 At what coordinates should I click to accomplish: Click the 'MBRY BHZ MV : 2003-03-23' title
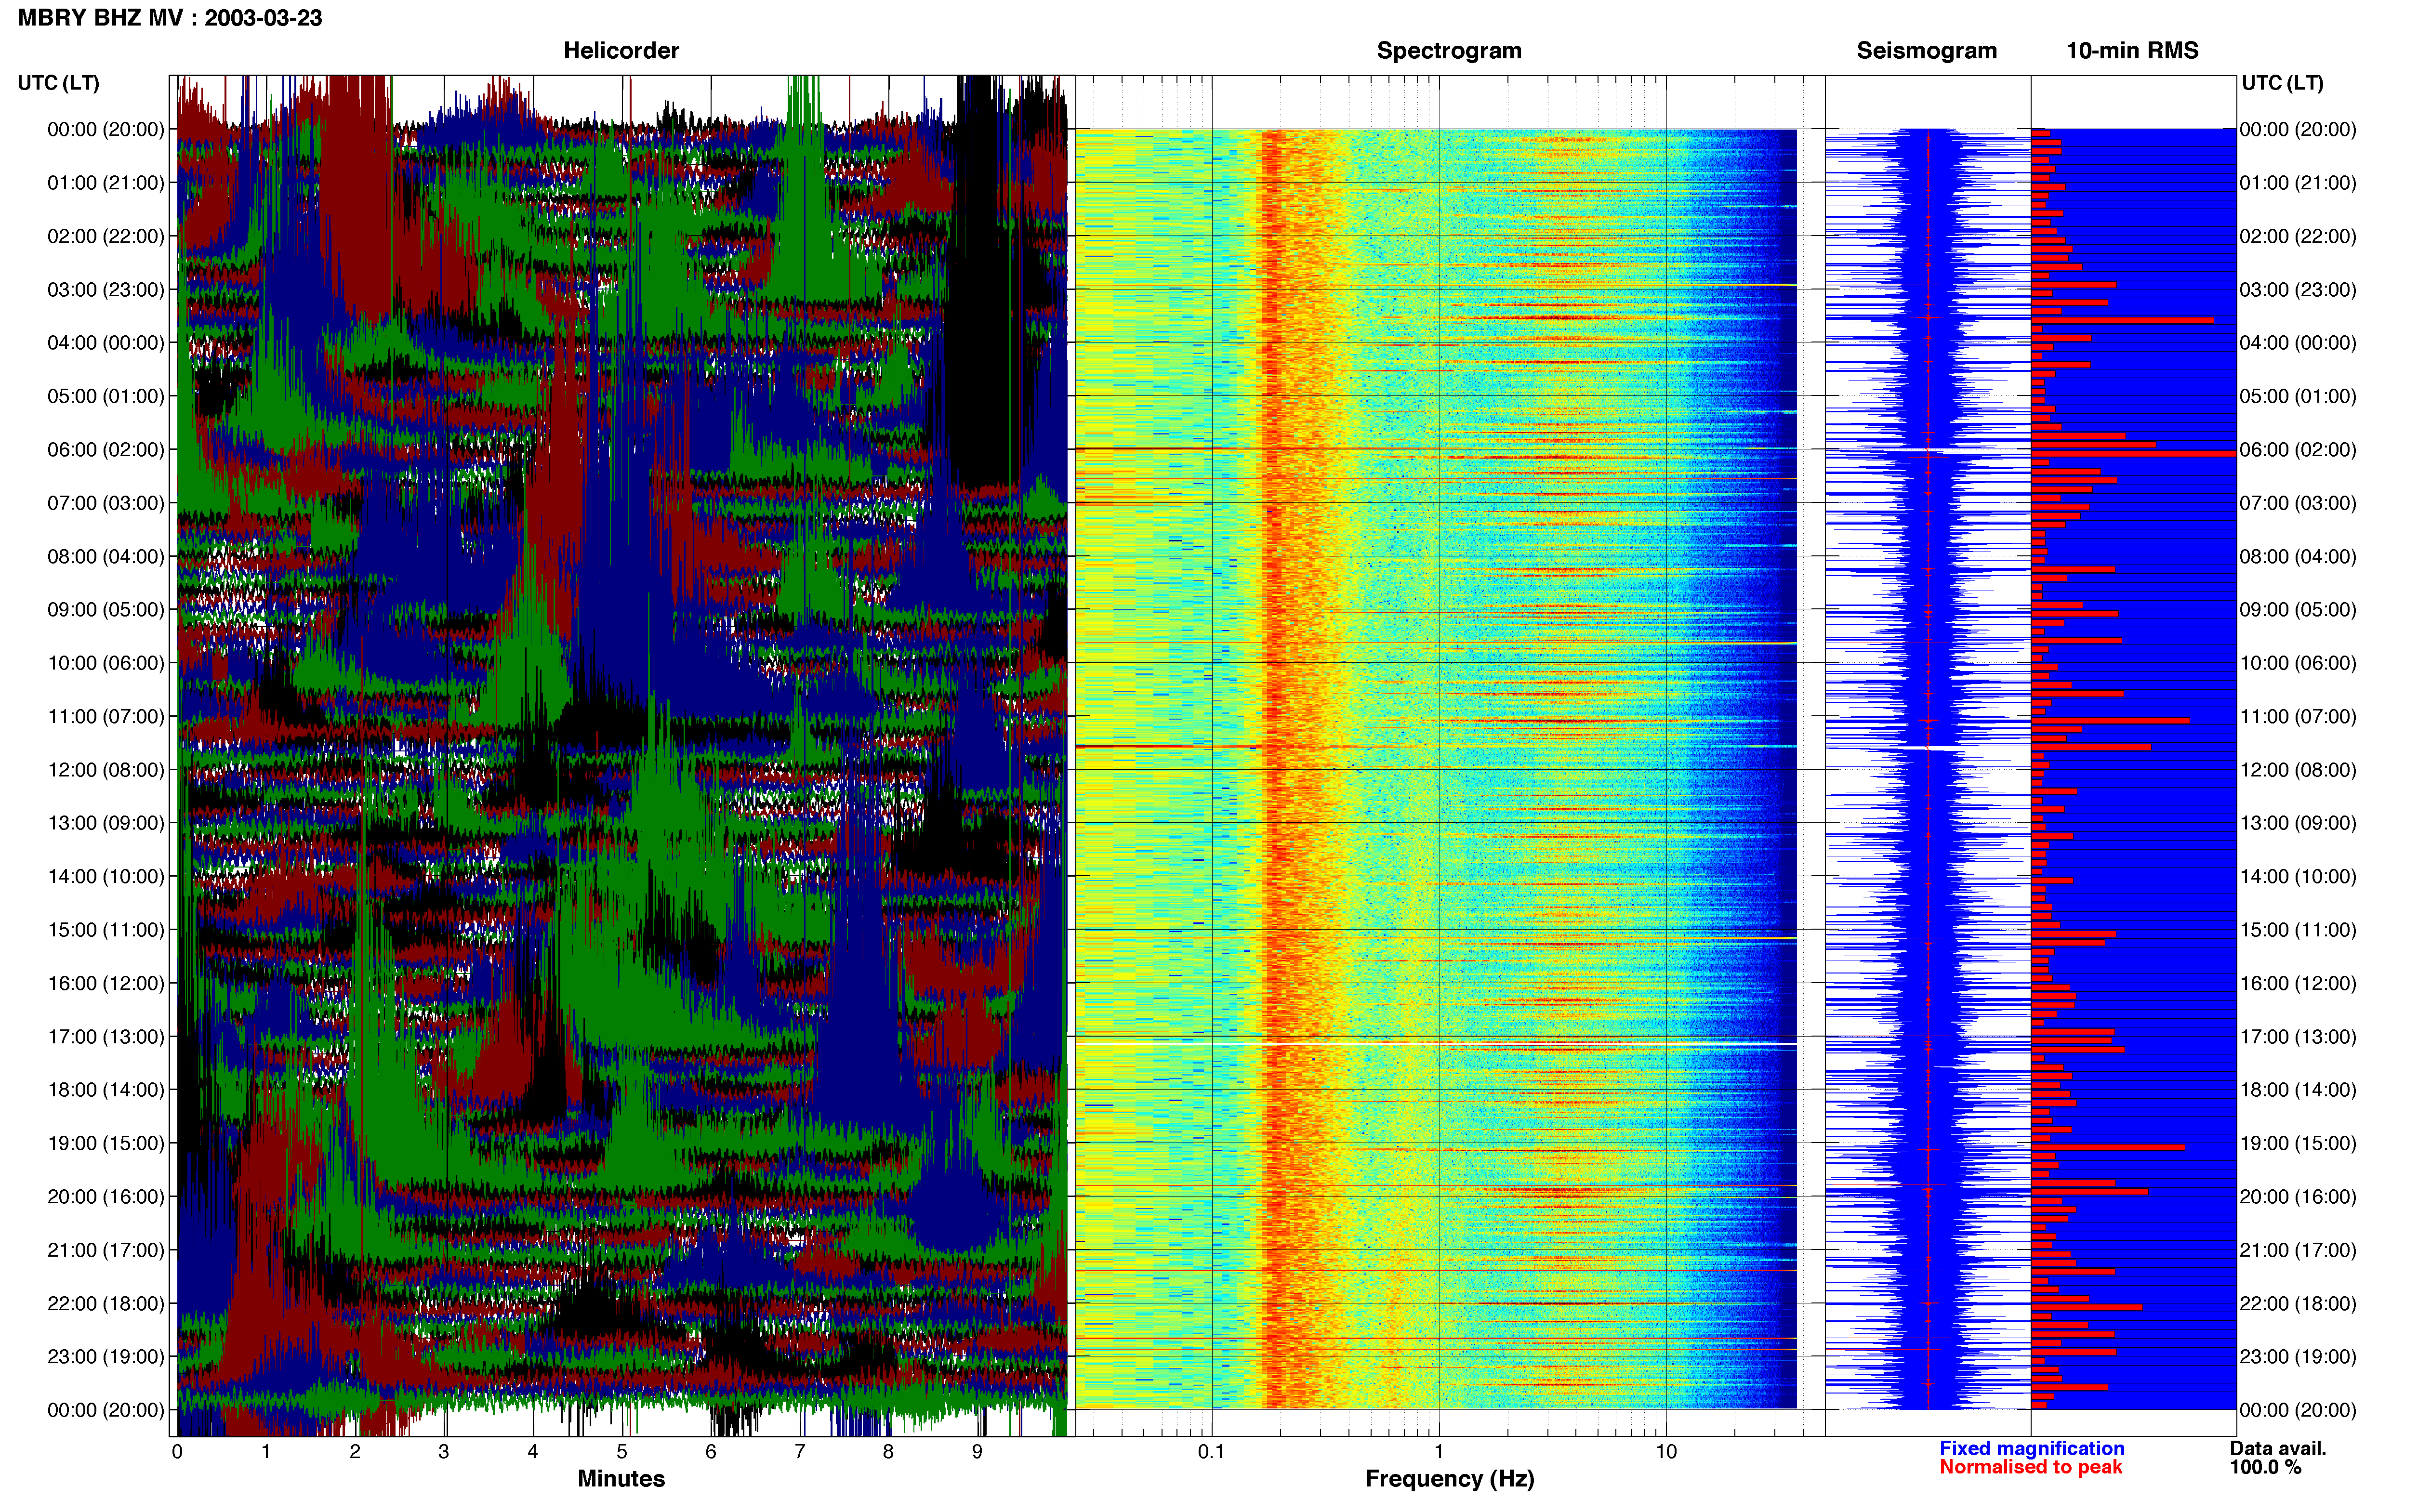170,18
